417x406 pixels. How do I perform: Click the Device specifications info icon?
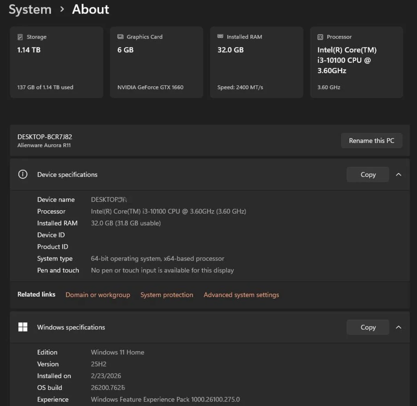[x=23, y=174]
